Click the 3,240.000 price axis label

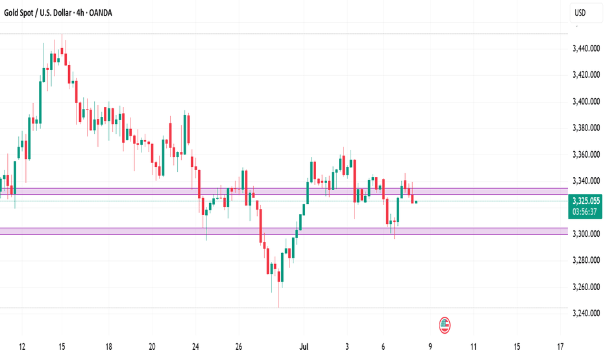[x=586, y=313]
